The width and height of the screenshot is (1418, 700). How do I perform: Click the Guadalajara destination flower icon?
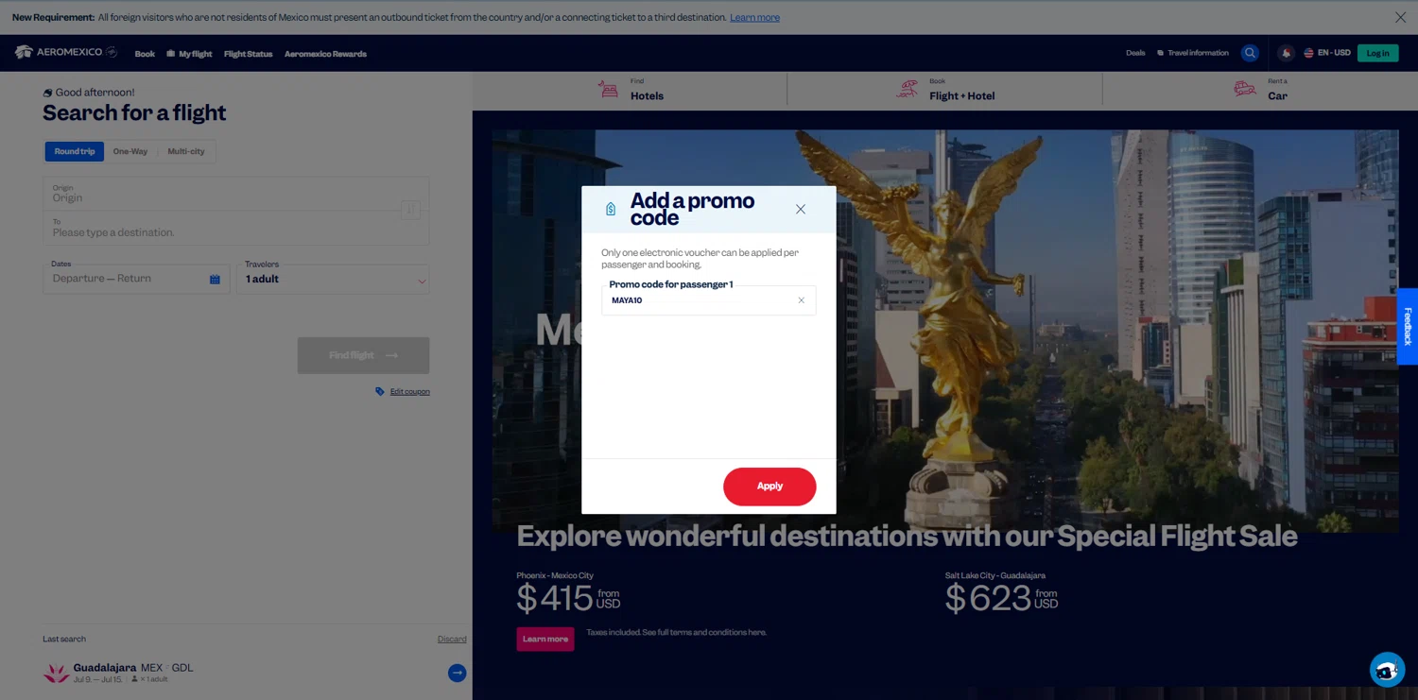tap(56, 673)
